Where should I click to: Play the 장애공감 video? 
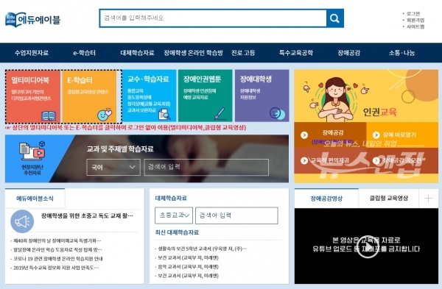pyautogui.click(x=368, y=247)
